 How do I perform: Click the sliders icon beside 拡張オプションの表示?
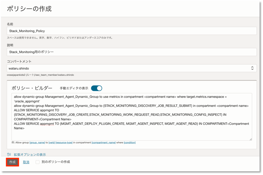point(9,155)
